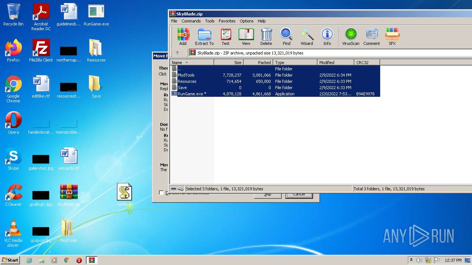Sort by the Packed column header
This screenshot has height=265, width=472.
258,63
